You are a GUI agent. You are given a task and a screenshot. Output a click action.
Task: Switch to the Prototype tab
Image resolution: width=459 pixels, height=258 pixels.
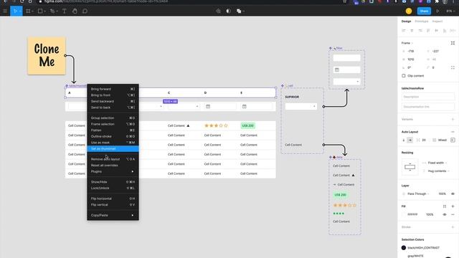click(x=422, y=21)
